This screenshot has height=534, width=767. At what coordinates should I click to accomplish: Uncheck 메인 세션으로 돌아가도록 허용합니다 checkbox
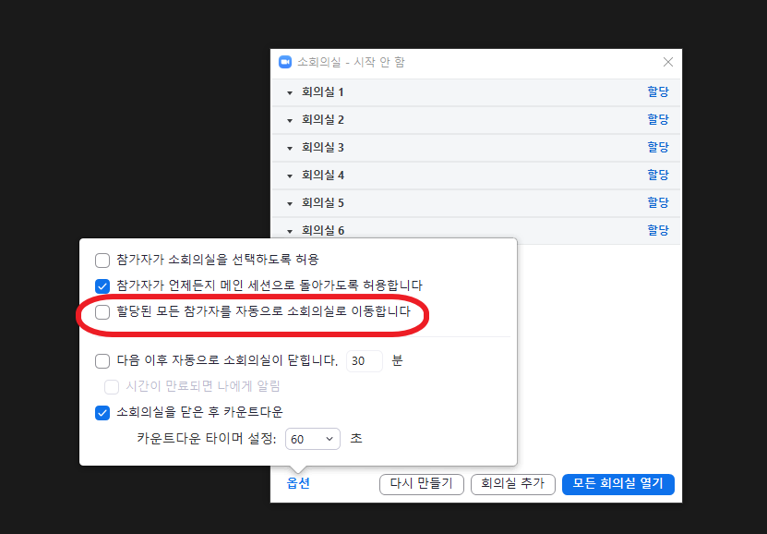102,285
